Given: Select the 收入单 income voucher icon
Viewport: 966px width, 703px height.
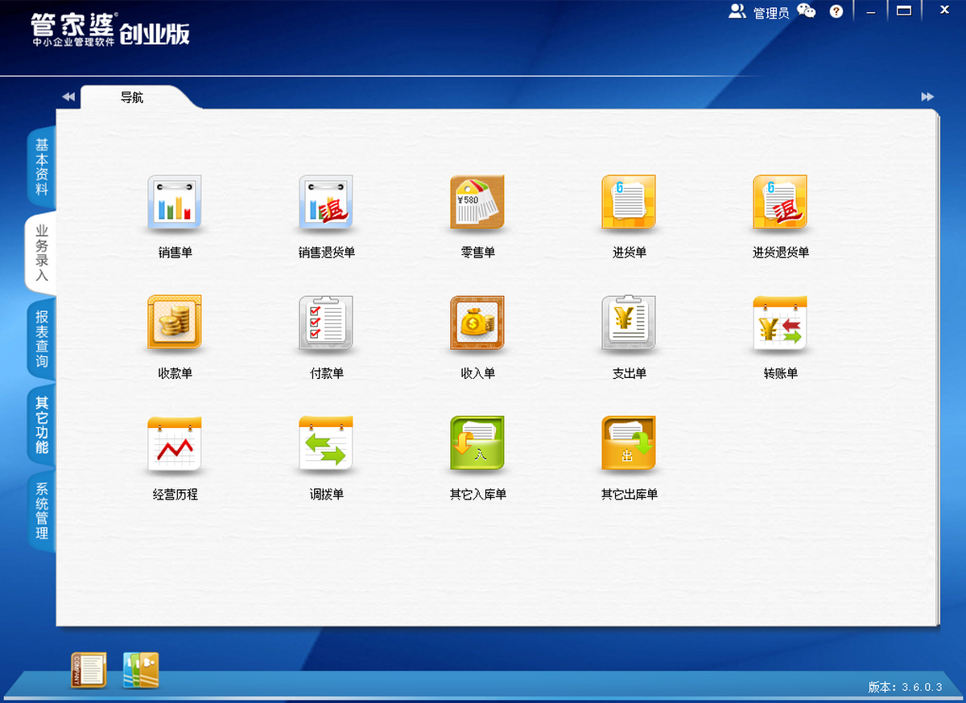Looking at the screenshot, I should (477, 323).
